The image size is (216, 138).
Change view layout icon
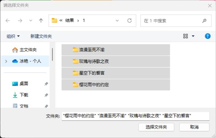click(185, 36)
